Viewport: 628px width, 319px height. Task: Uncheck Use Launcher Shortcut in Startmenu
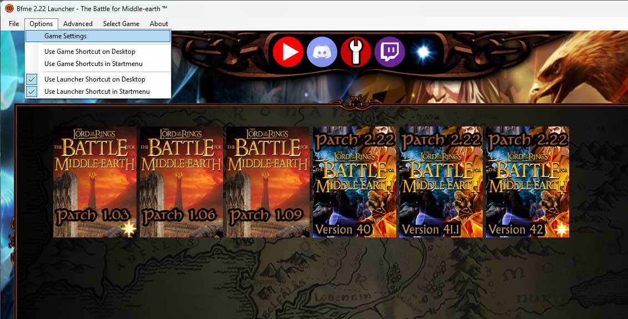pos(98,92)
